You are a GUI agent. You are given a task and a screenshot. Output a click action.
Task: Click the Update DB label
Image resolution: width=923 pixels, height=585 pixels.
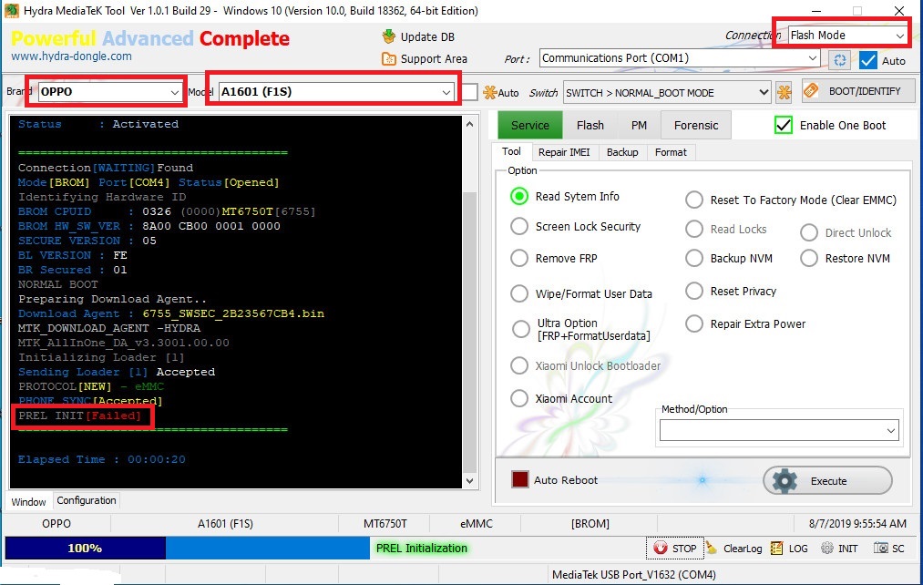click(x=427, y=36)
